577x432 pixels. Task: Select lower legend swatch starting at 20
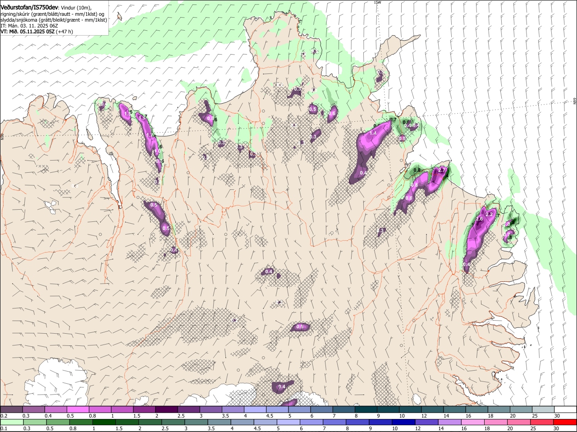coord(518,422)
